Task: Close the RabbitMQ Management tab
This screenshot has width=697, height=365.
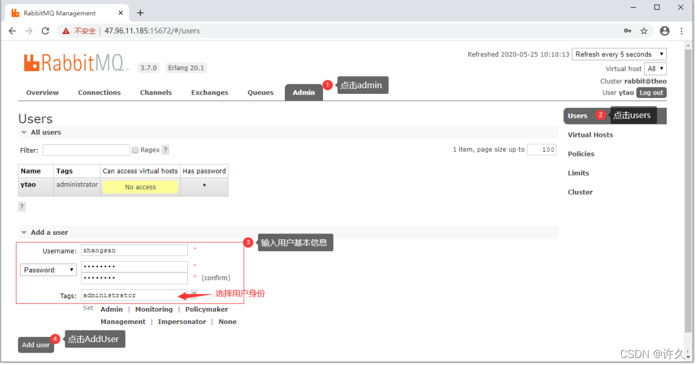Action: tap(121, 13)
